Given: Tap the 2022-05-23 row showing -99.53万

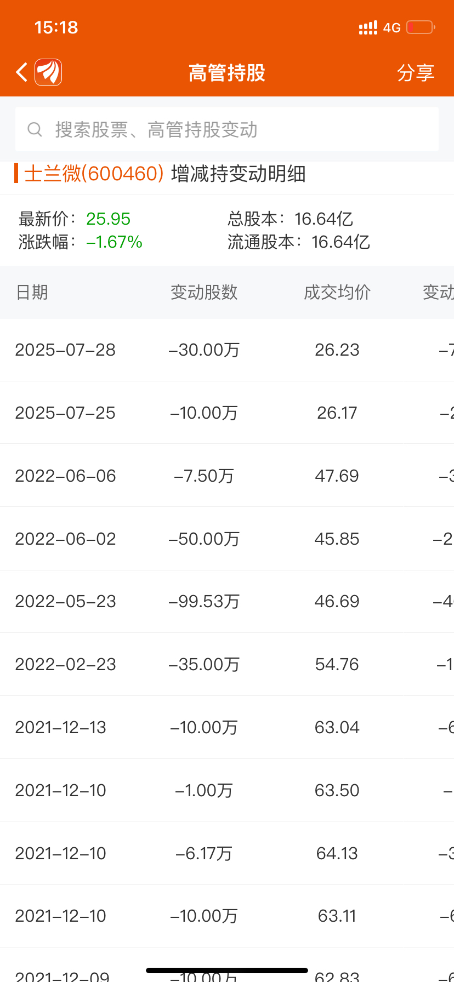Looking at the screenshot, I should click(x=227, y=601).
